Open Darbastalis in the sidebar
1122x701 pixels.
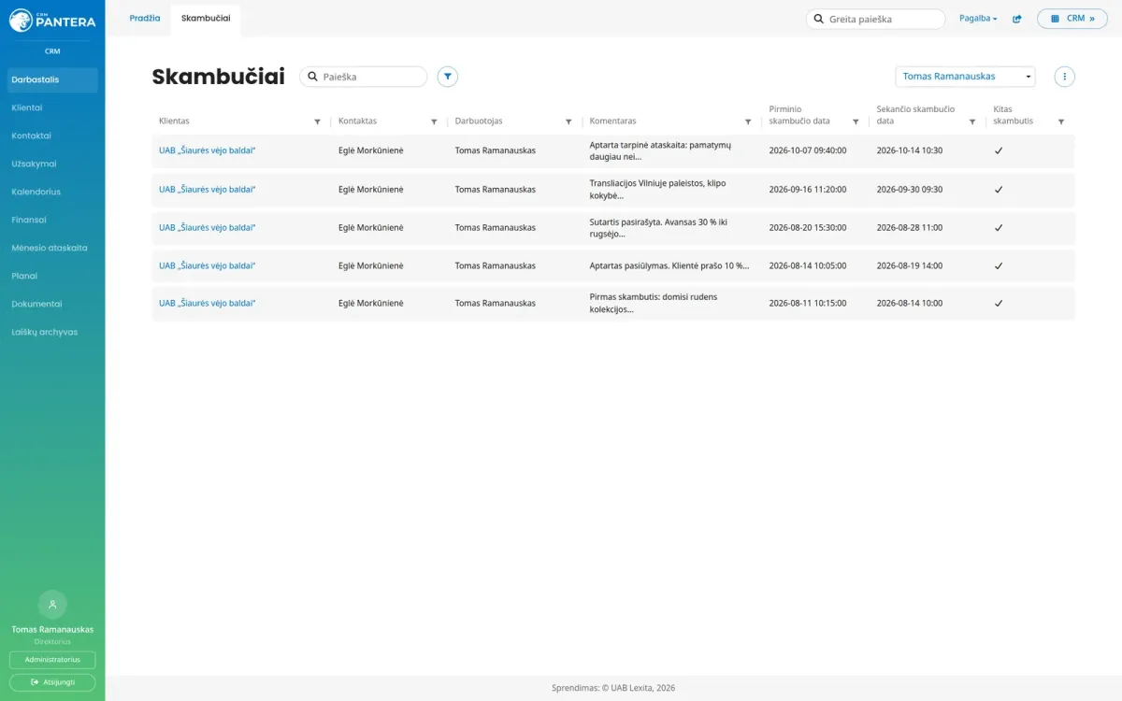click(52, 79)
